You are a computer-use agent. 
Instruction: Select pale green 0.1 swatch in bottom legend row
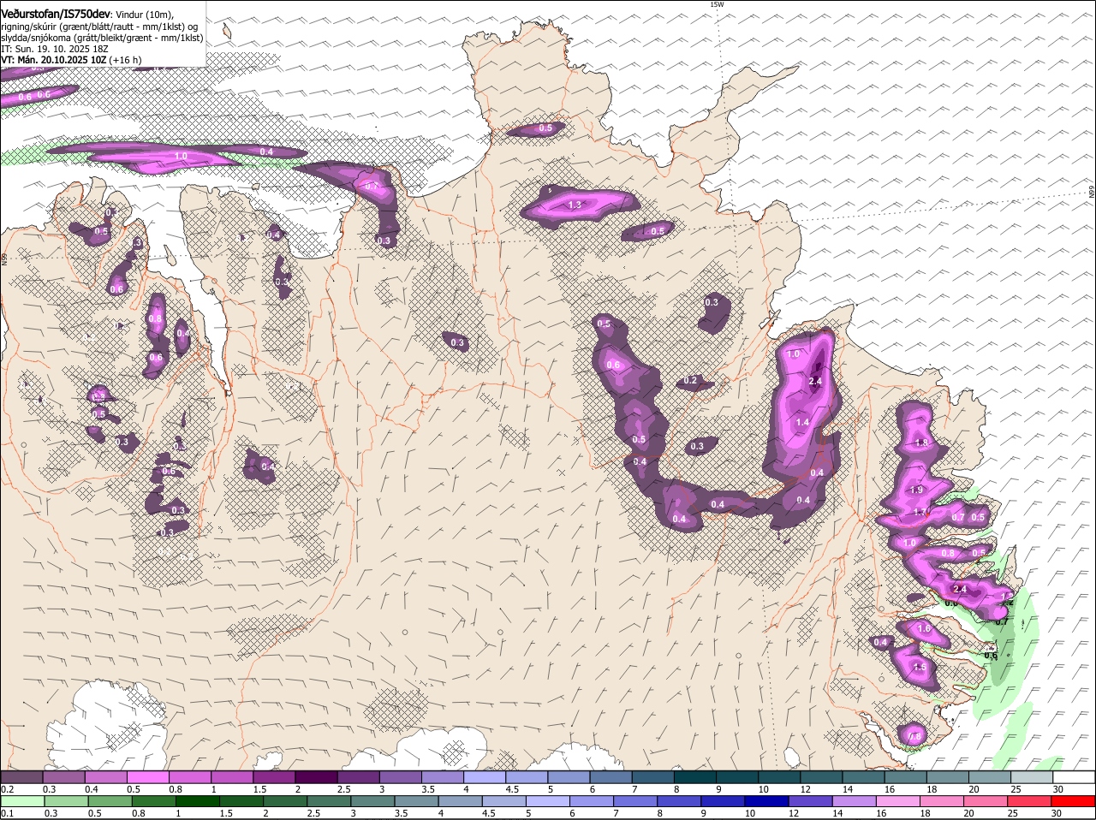pos(21,802)
